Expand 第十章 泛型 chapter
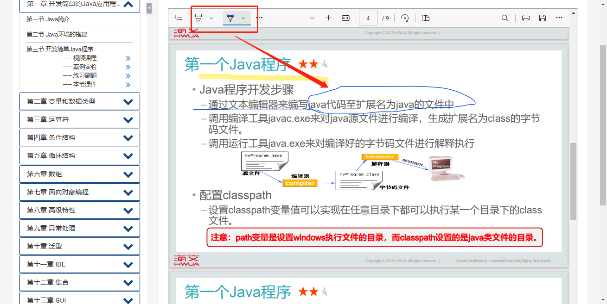This screenshot has width=607, height=304. pyautogui.click(x=128, y=247)
